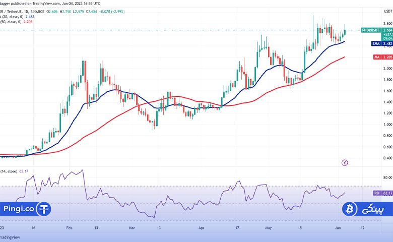Click the 2.000 price axis label
The width and height of the screenshot is (393, 242).
point(387,69)
